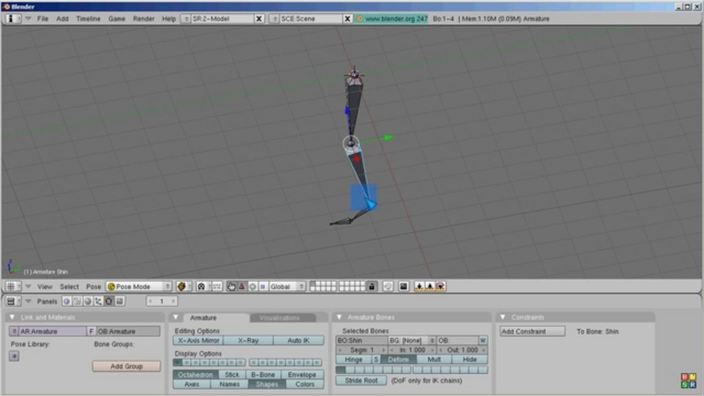Image resolution: width=704 pixels, height=396 pixels.
Task: Switch to the Visualisations tab
Action: pos(279,318)
